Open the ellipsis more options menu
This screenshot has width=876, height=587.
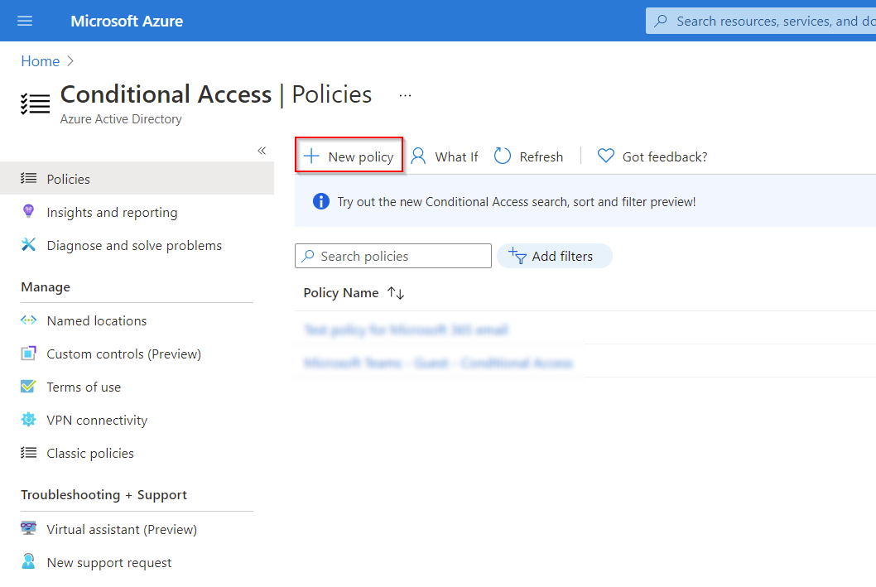pyautogui.click(x=405, y=95)
